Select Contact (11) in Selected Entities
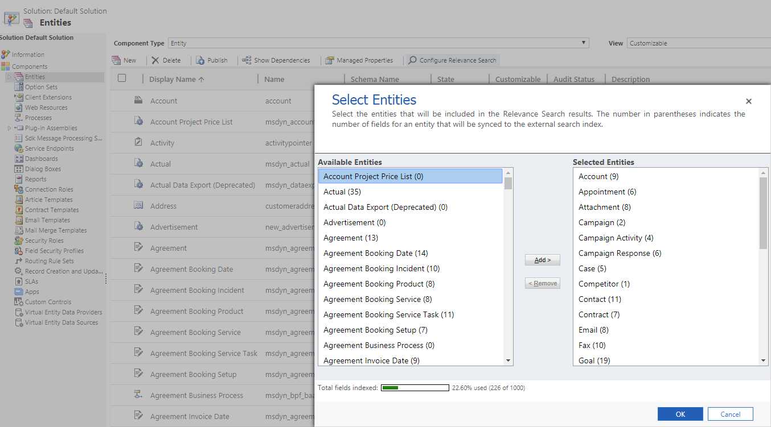Screen dimensions: 771x427 [666, 299]
